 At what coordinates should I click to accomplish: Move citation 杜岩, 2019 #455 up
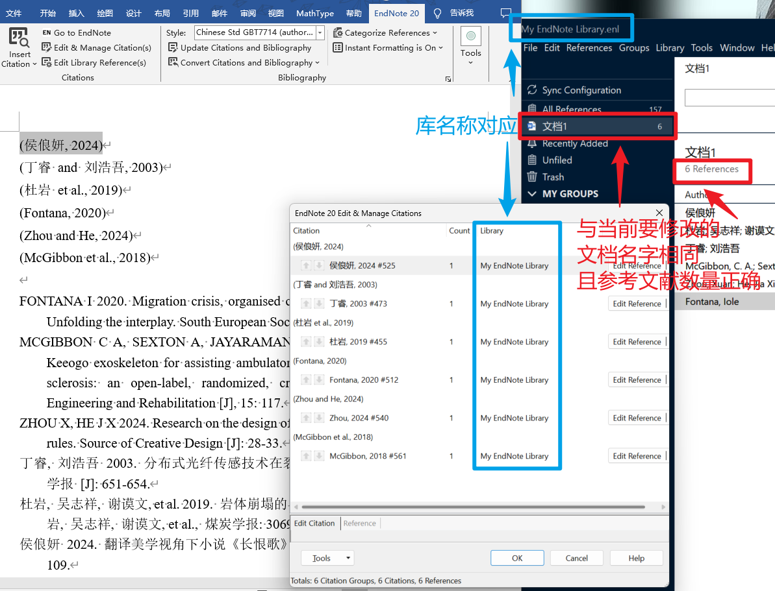point(307,342)
